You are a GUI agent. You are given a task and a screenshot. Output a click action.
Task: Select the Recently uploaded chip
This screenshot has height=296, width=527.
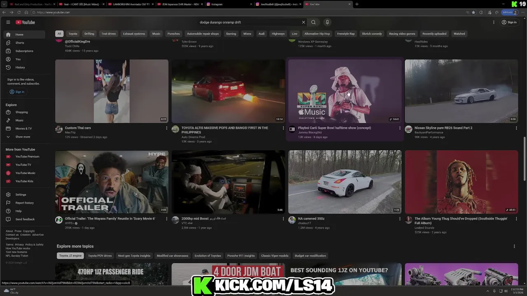point(434,34)
